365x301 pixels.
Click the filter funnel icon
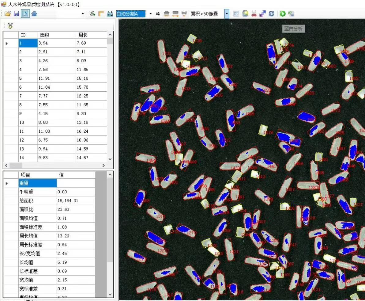point(184,14)
